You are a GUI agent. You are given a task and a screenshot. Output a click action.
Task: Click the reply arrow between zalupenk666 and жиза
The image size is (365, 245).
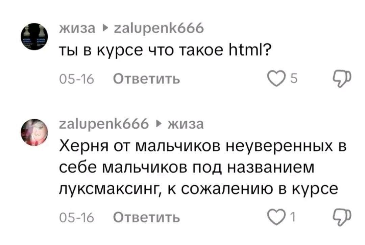(x=159, y=124)
